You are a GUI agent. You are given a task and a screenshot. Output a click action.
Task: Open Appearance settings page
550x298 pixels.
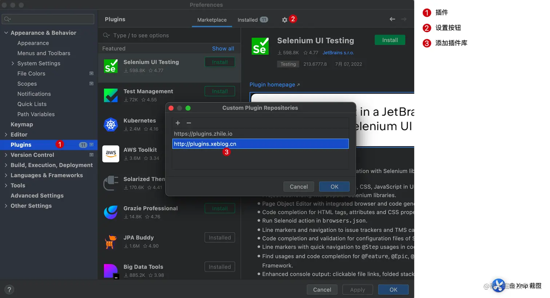pos(33,43)
